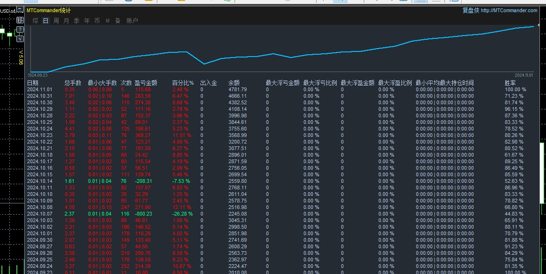This screenshot has width=546, height=274.
Task: Click the 日期 column header
Action: (33, 83)
